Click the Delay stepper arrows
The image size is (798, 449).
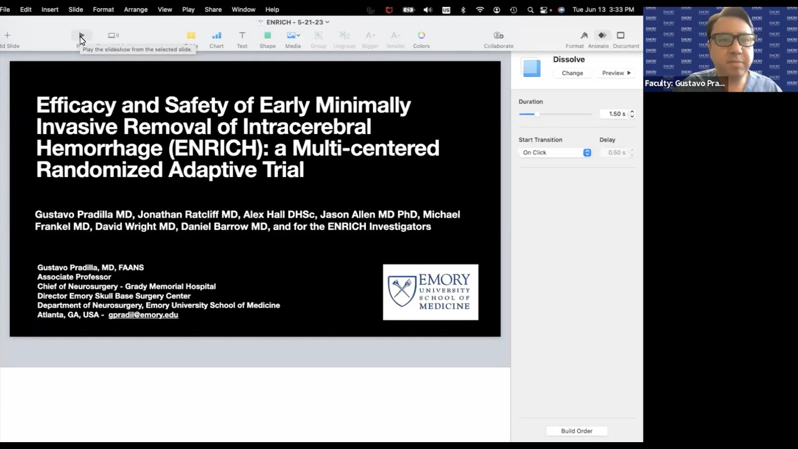tap(632, 153)
